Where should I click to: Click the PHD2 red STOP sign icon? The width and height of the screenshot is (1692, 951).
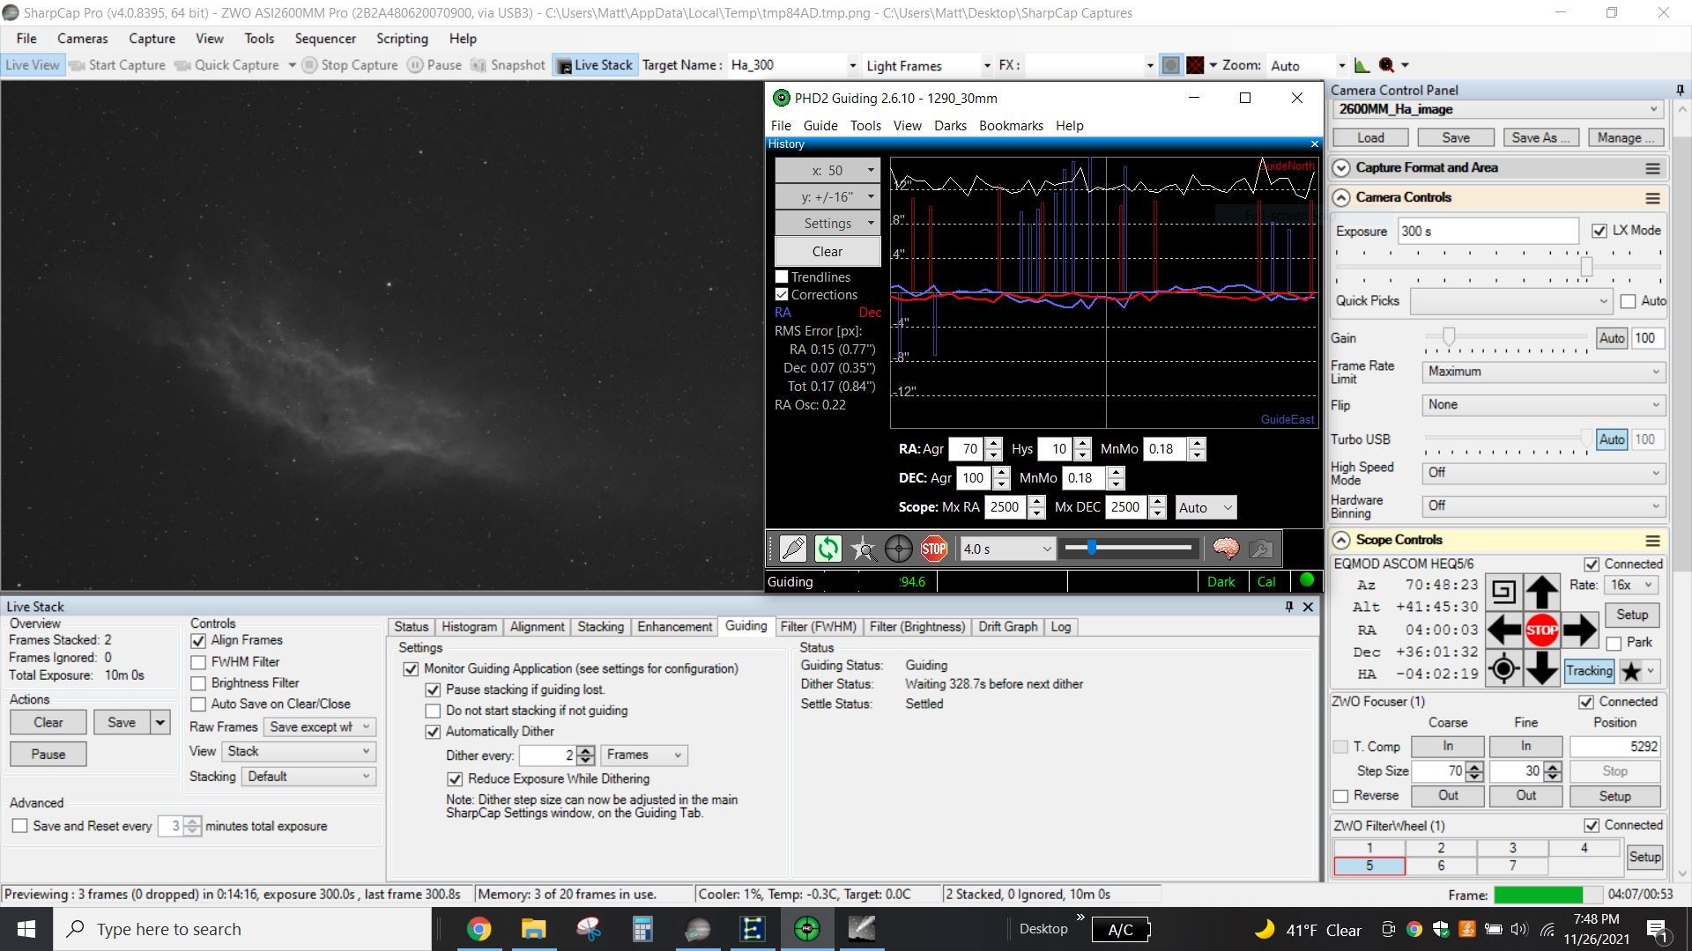click(x=934, y=549)
